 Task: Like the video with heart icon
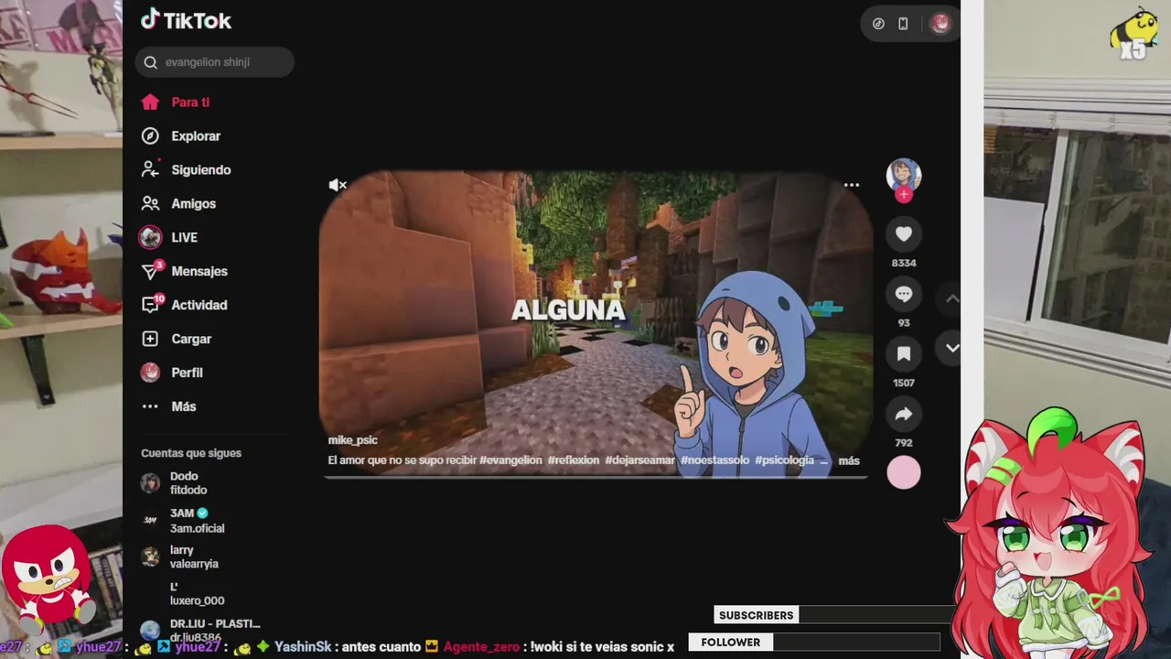pos(904,234)
